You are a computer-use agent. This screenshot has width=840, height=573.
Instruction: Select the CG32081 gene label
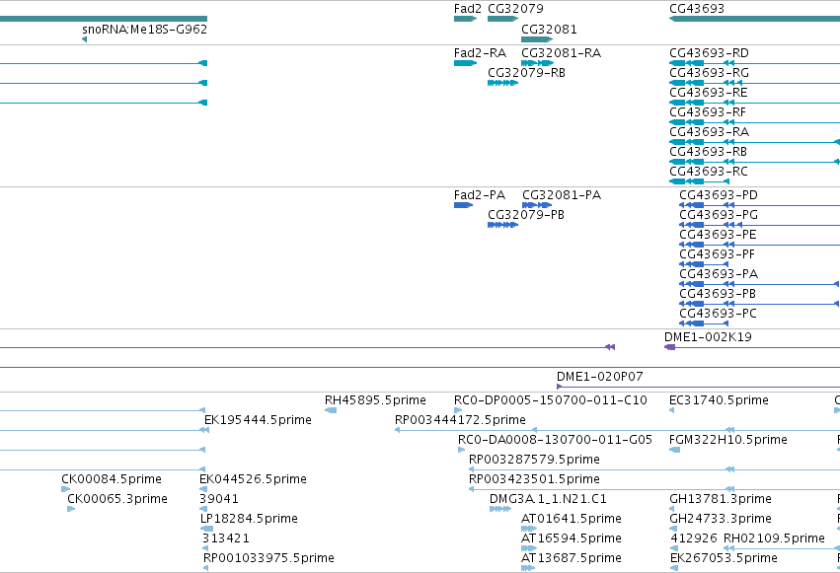(549, 29)
